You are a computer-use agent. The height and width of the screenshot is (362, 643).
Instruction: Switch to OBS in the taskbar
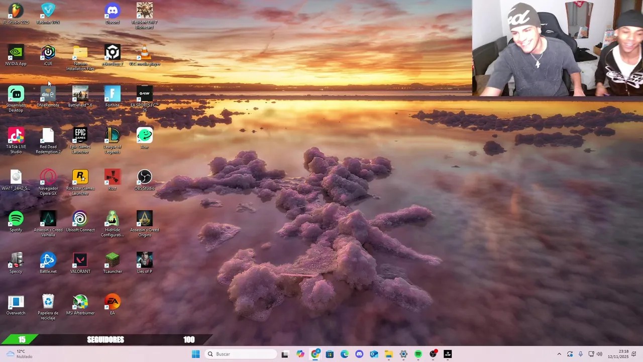coord(433,354)
